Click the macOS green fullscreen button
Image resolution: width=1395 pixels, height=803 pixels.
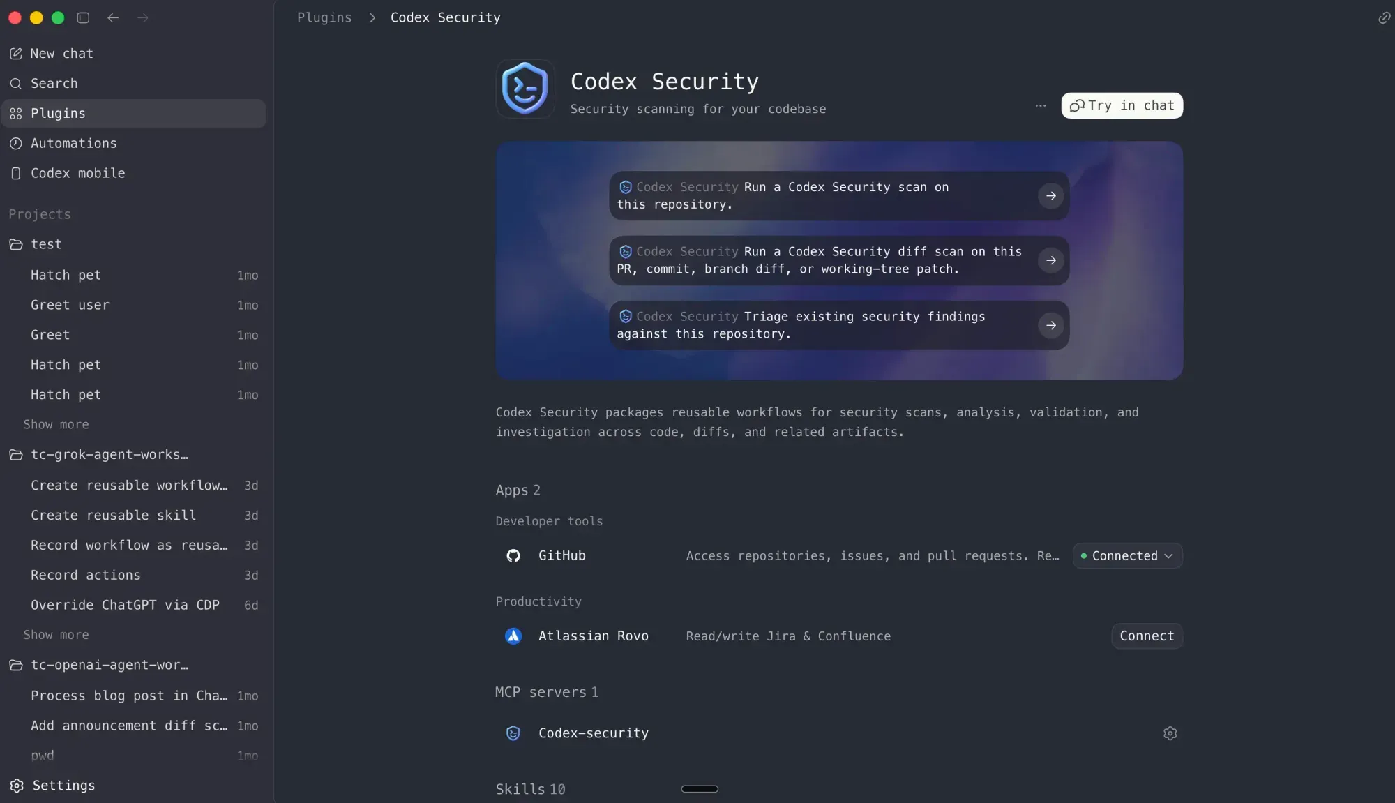58,17
